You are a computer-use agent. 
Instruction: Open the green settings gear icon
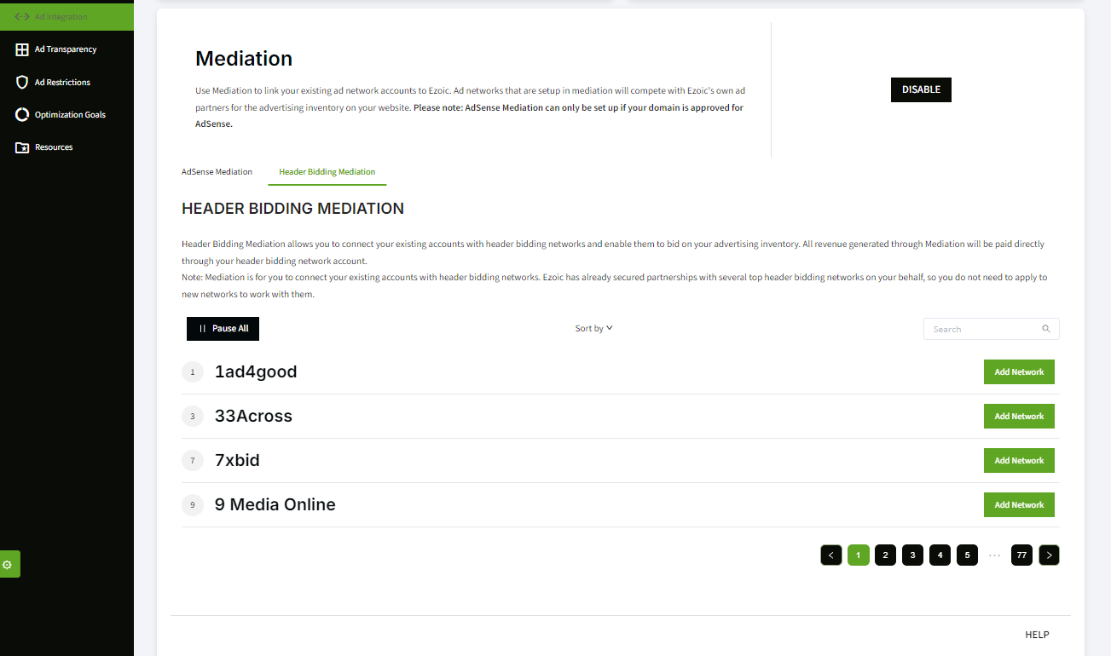[8, 565]
